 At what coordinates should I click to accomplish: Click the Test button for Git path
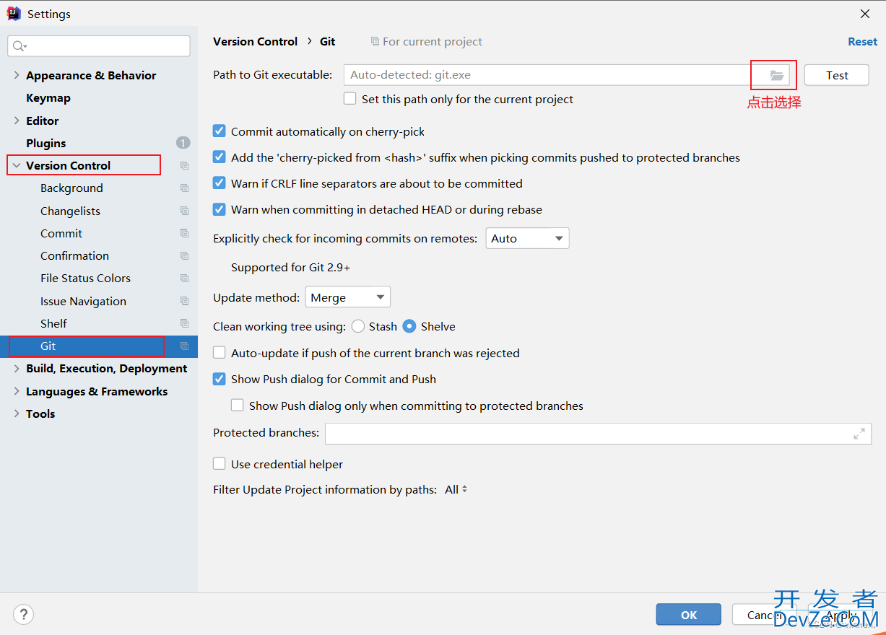tap(837, 75)
